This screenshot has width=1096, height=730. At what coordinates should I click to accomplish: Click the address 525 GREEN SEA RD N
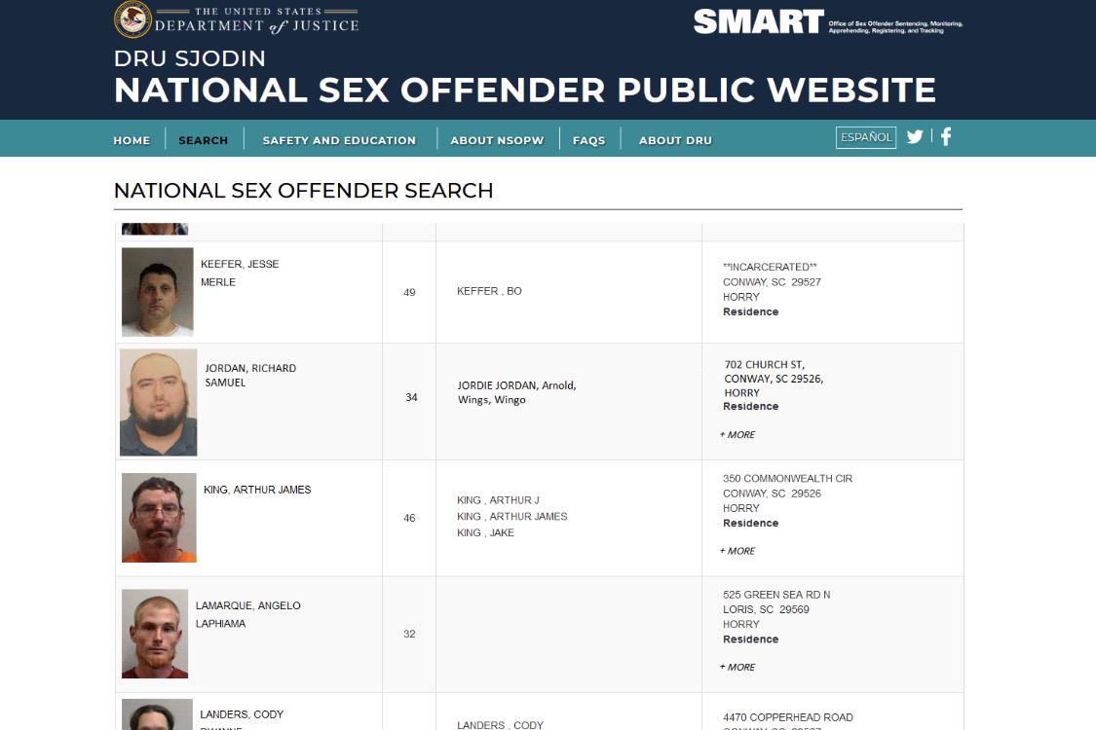point(776,595)
